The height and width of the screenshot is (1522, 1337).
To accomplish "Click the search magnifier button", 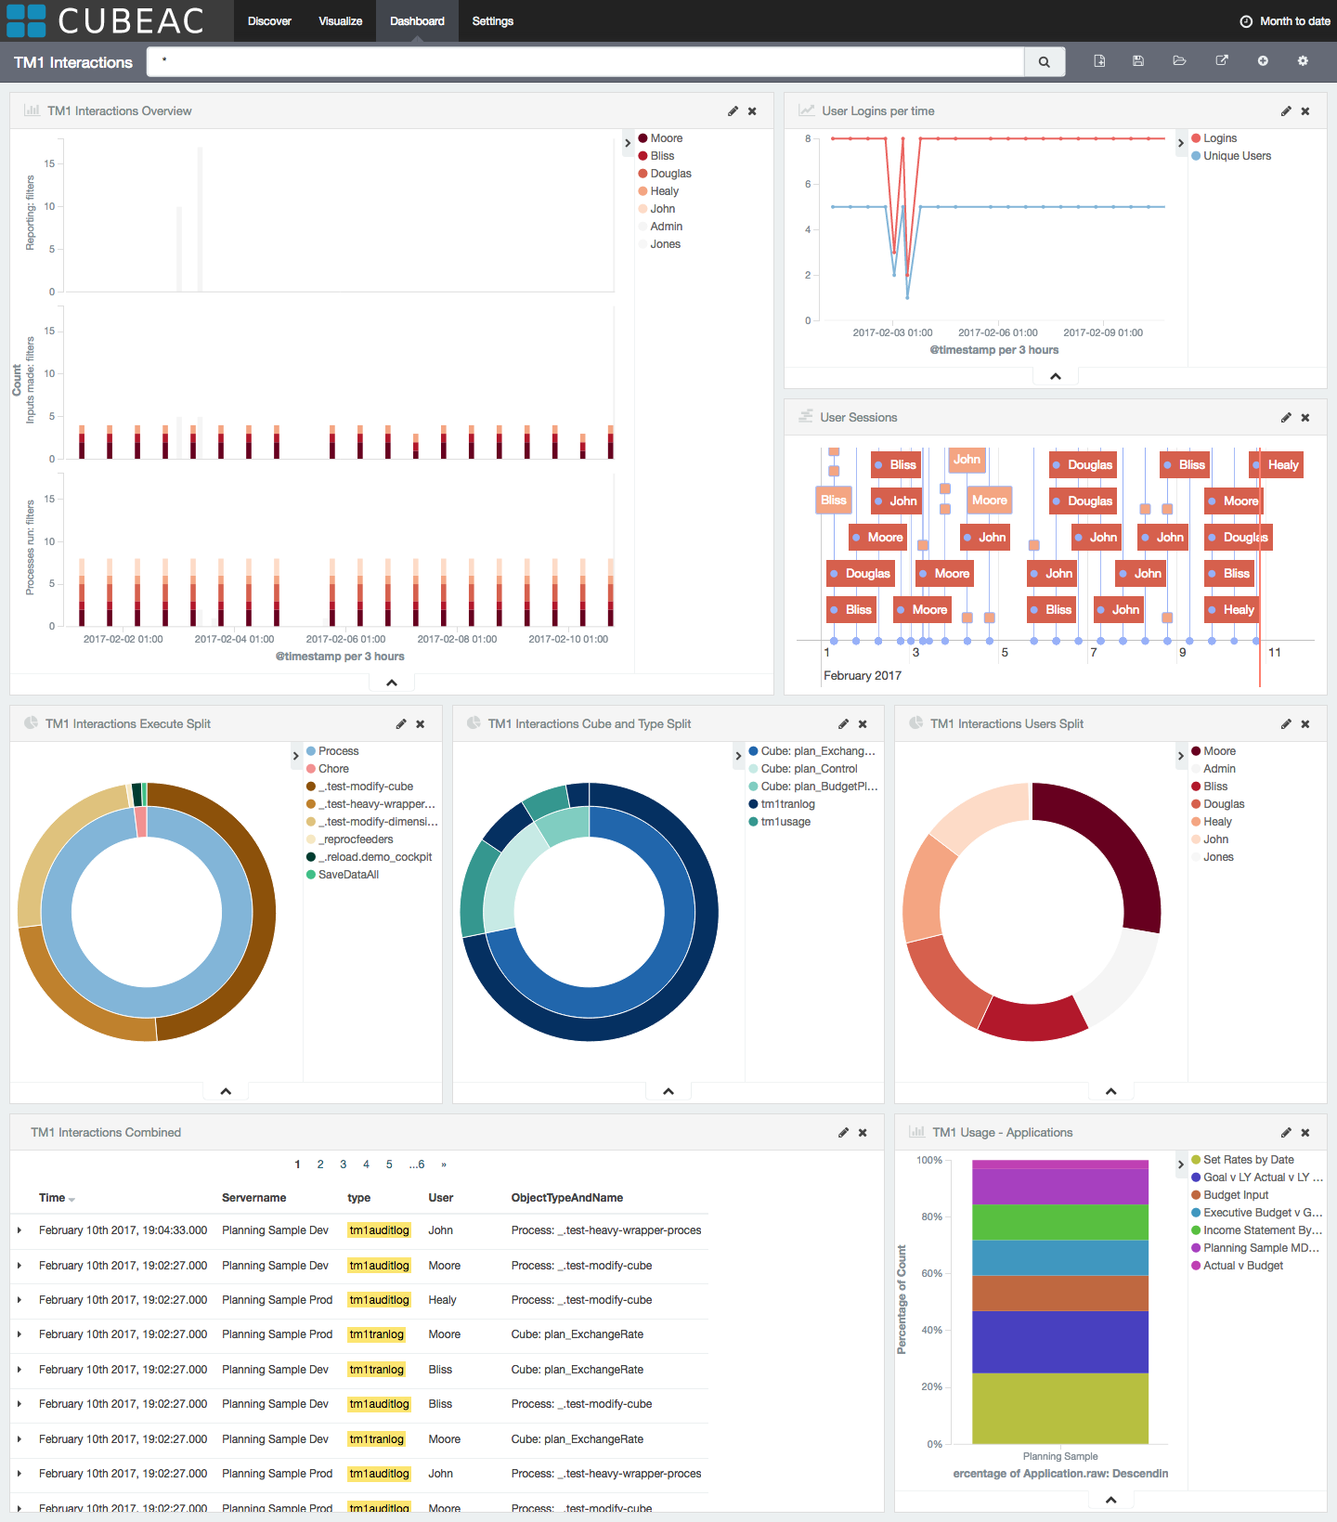I will 1045,62.
